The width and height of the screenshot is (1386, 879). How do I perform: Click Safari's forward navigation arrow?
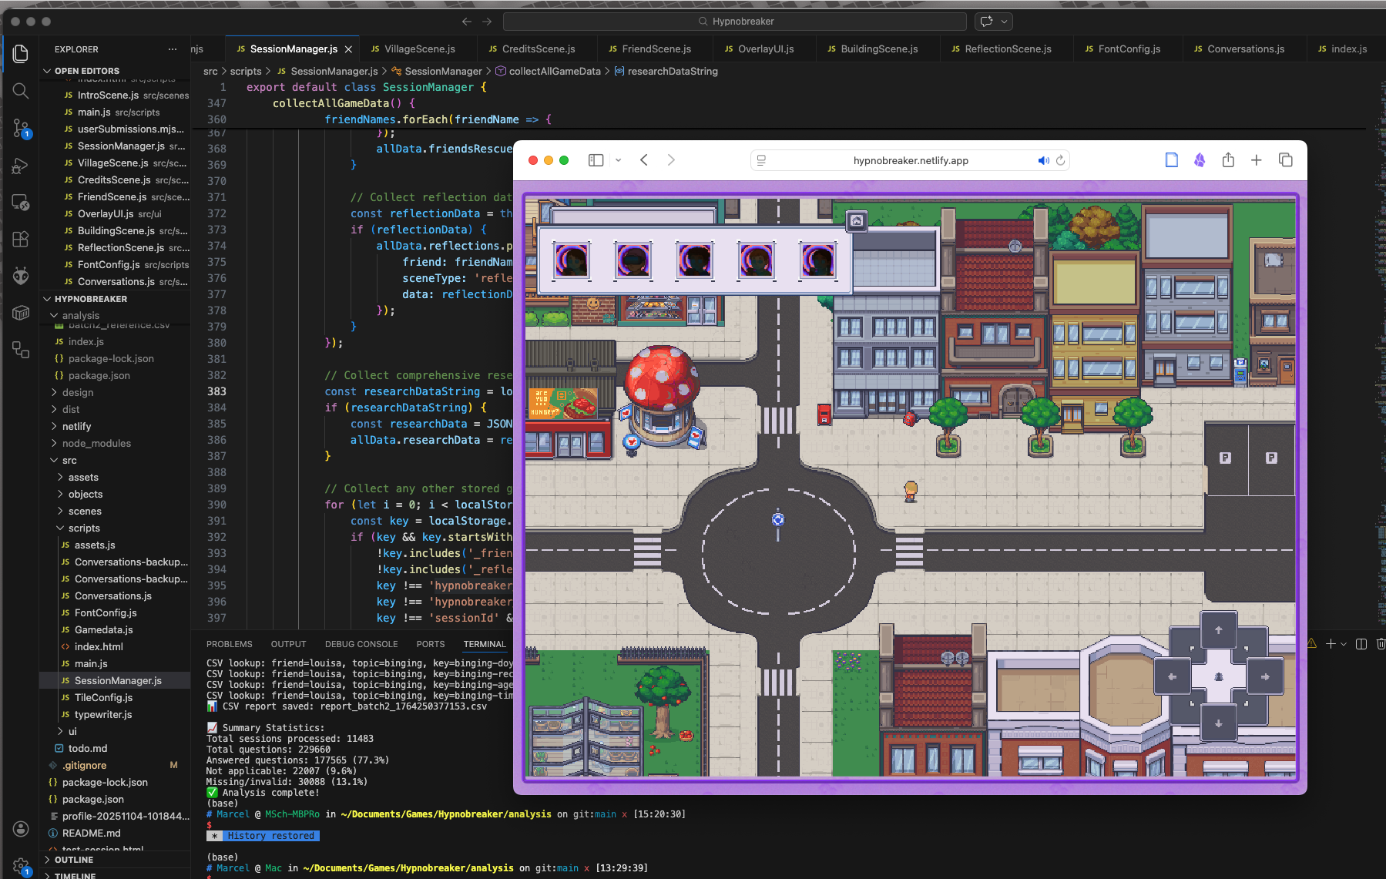tap(671, 160)
